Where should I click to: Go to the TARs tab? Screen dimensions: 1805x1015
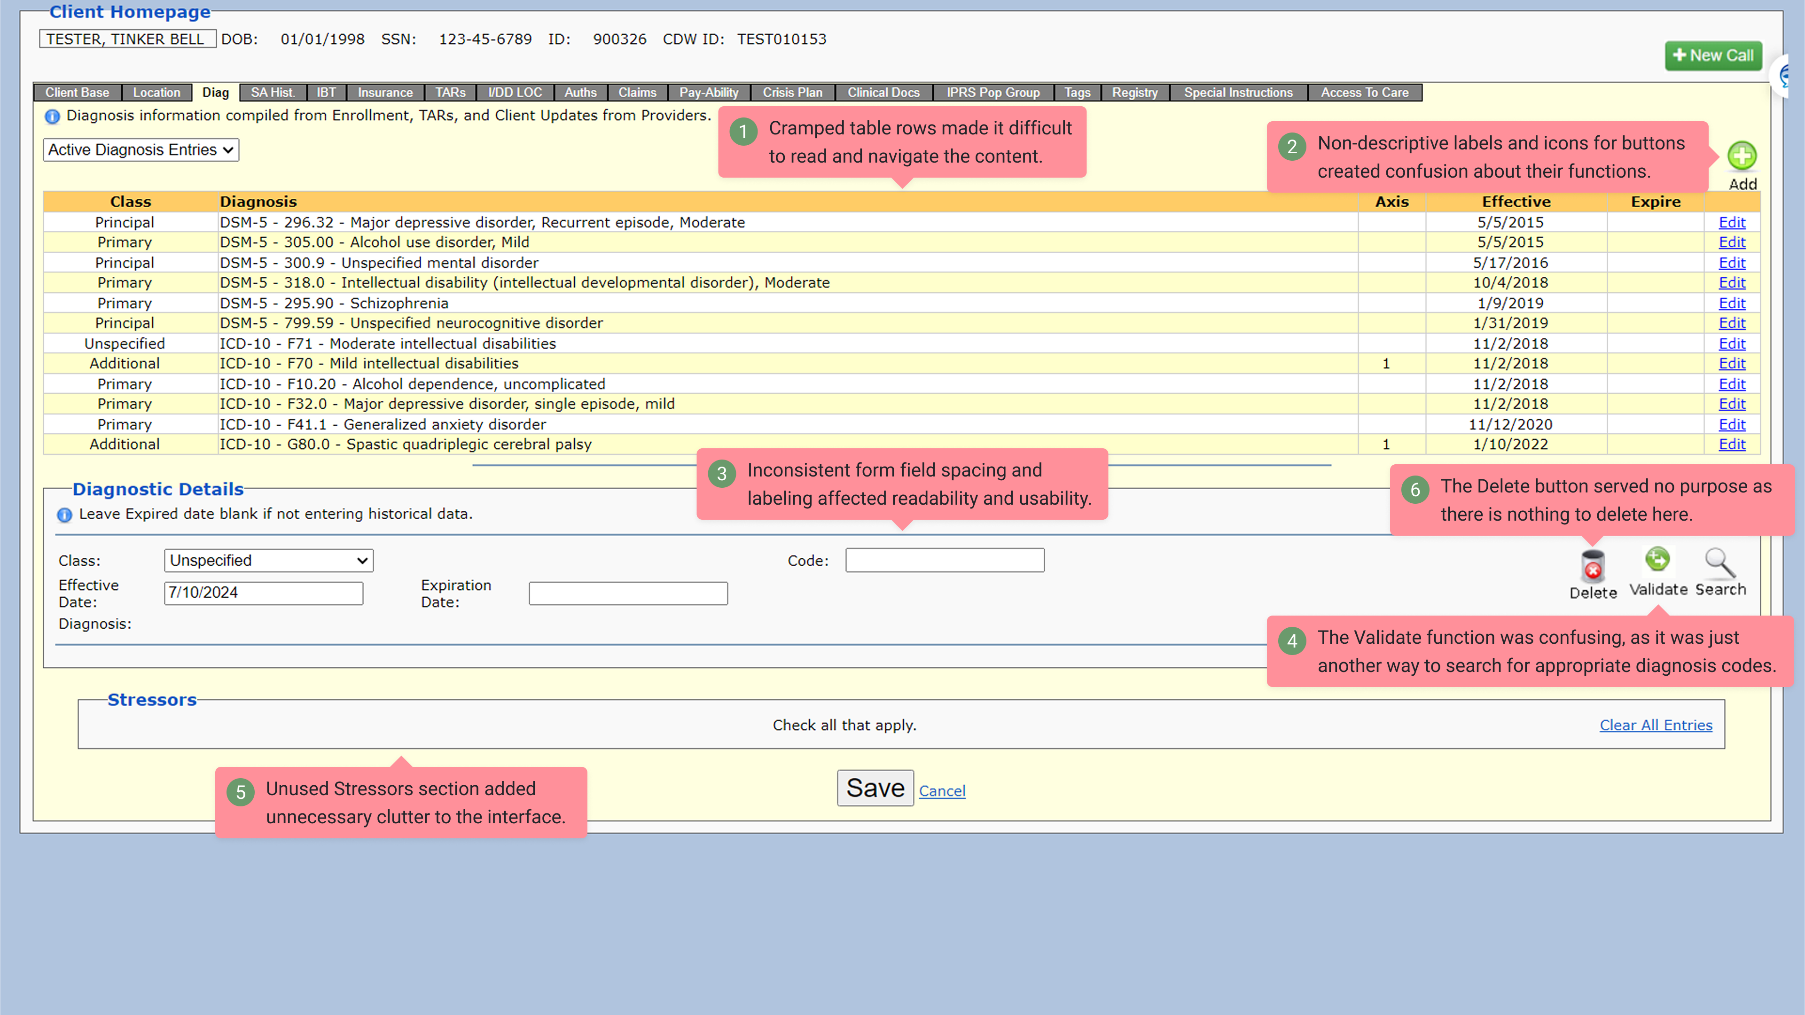(450, 93)
